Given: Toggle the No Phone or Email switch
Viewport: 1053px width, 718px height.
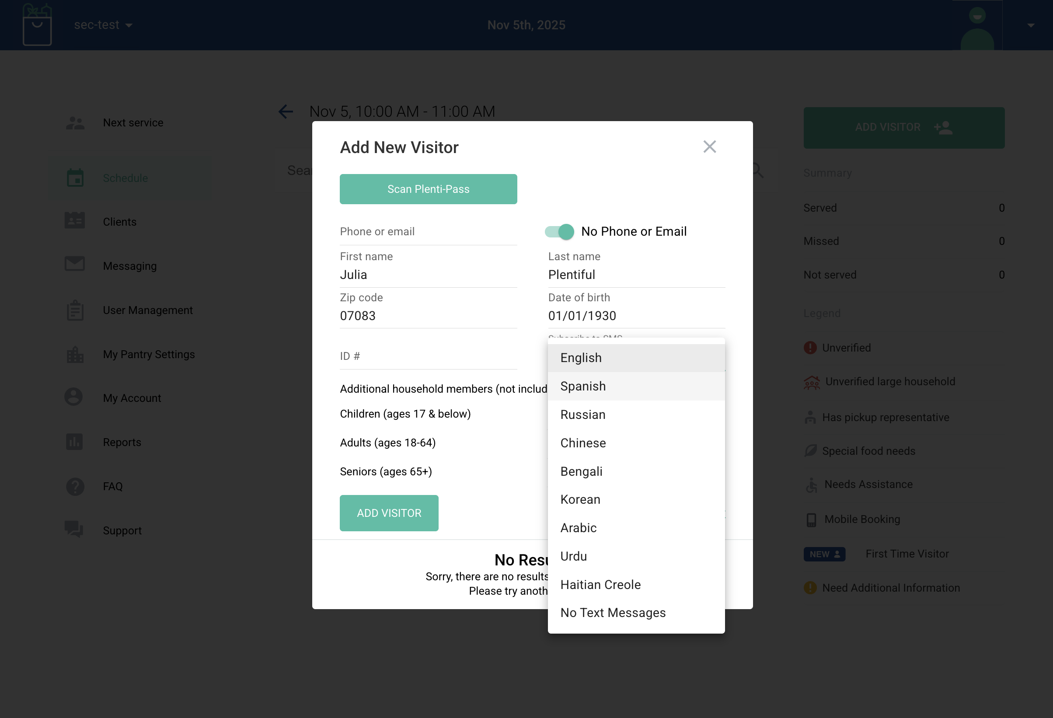Looking at the screenshot, I should 560,232.
